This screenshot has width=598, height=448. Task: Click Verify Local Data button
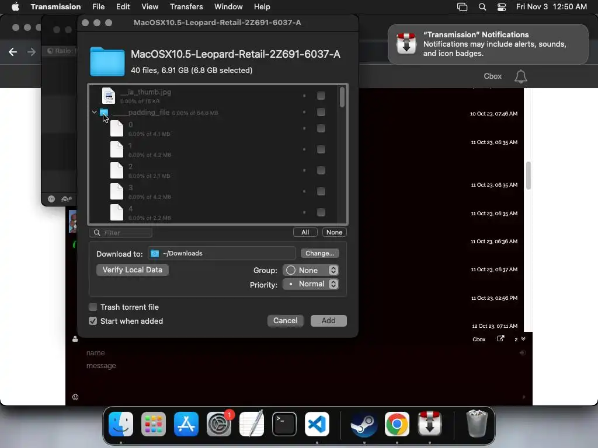(x=133, y=269)
